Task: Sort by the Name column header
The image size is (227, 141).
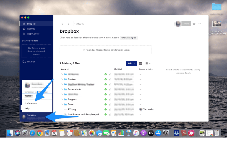Action: (65, 69)
